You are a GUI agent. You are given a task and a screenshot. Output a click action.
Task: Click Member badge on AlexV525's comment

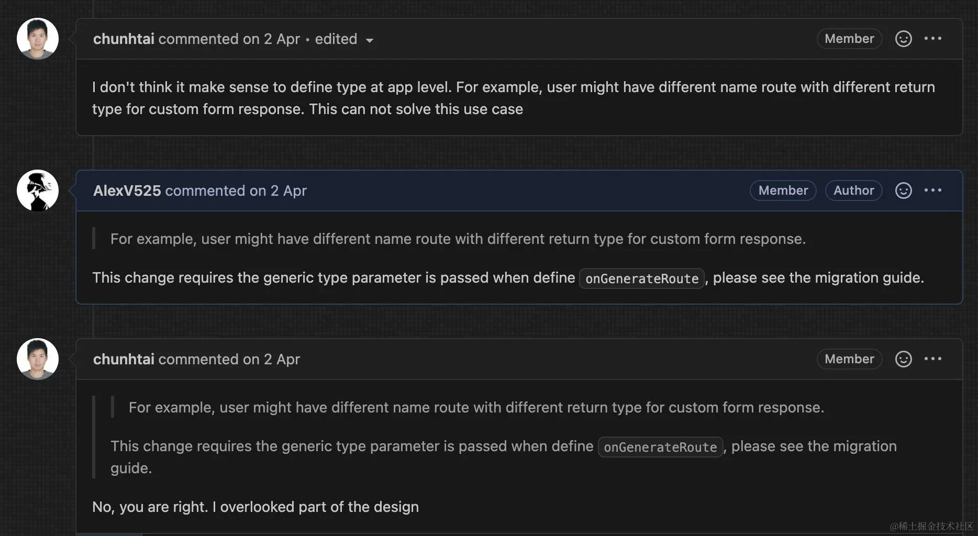pos(783,191)
